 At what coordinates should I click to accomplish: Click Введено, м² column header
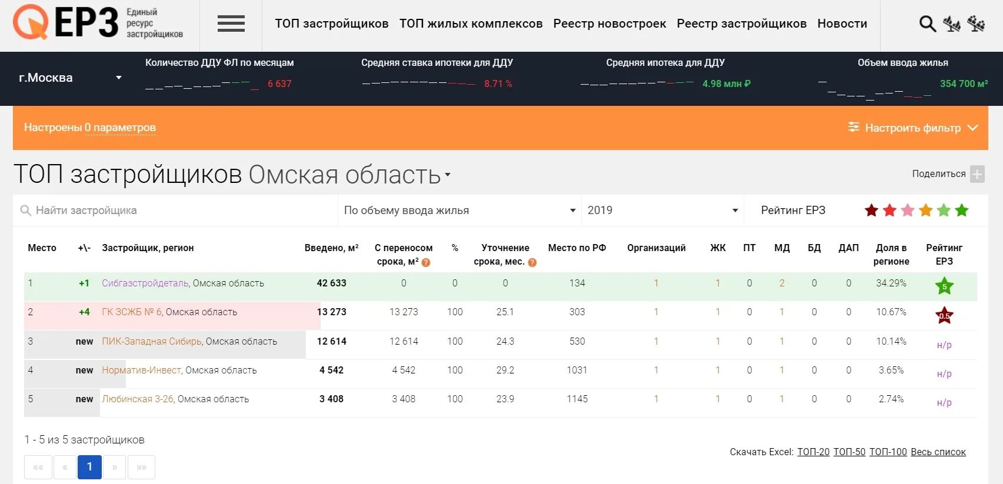tap(332, 248)
